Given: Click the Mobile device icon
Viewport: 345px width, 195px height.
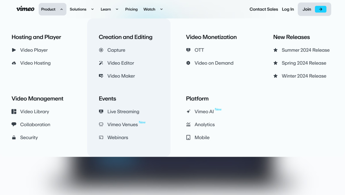Looking at the screenshot, I should coord(188,138).
